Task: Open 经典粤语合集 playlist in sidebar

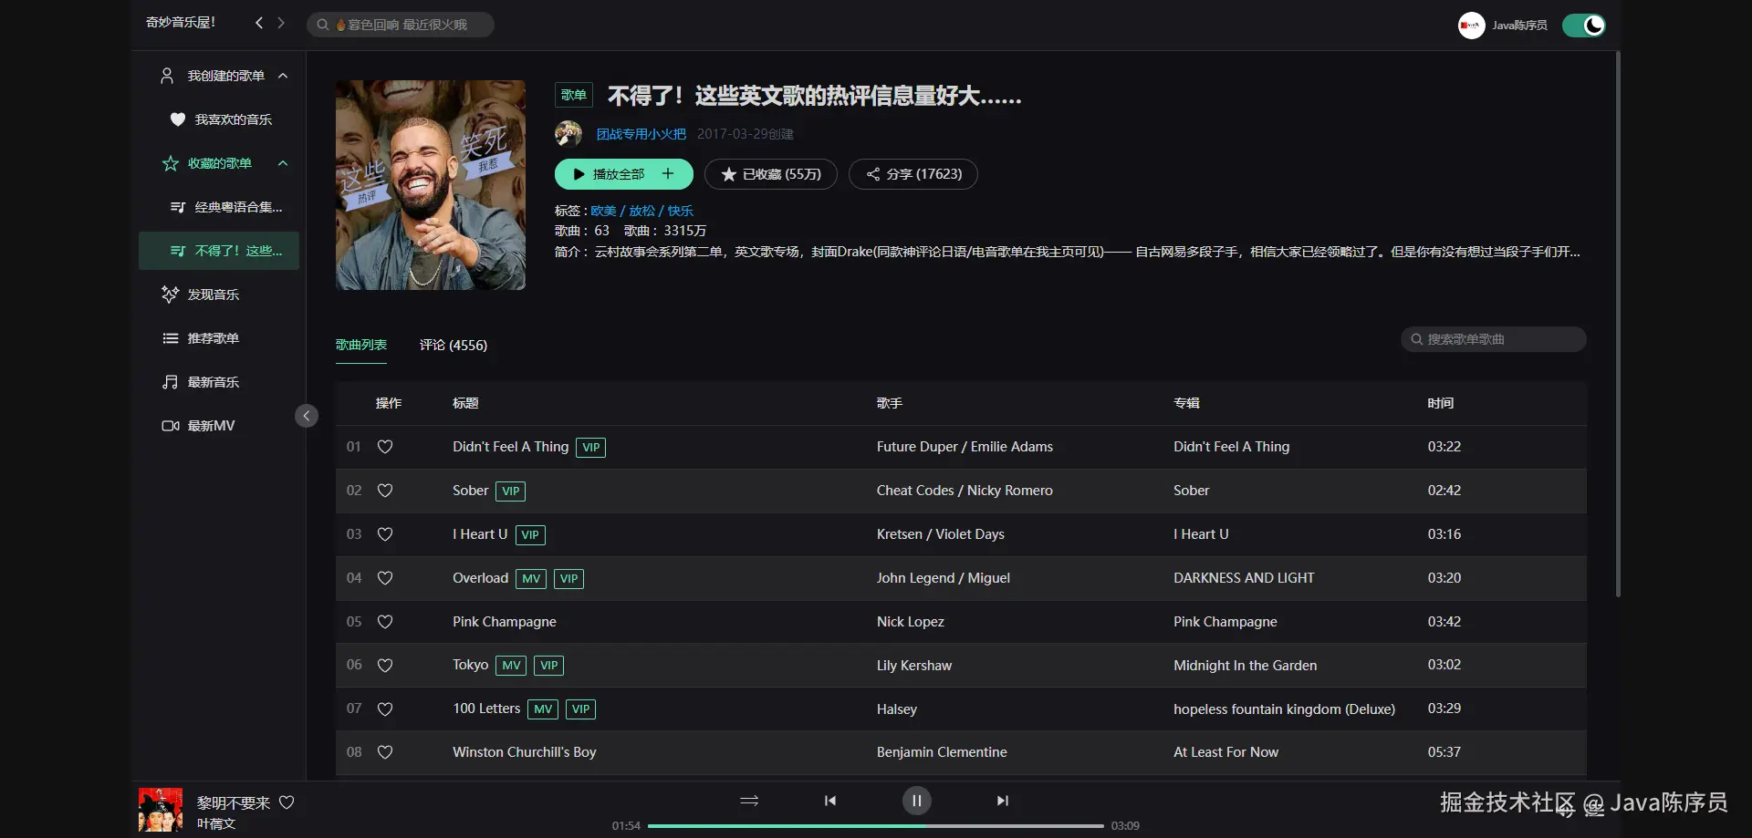Action: point(219,207)
